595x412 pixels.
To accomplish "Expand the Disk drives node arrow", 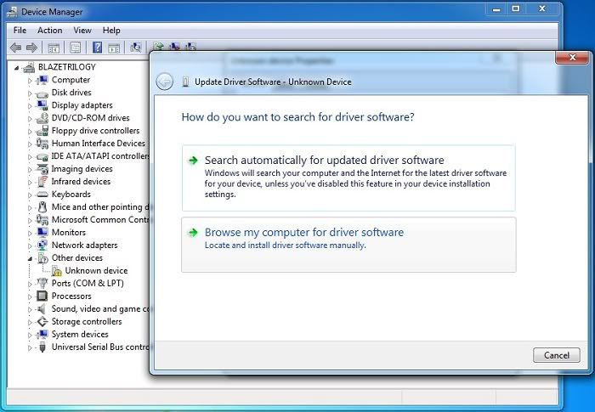I will coord(30,93).
